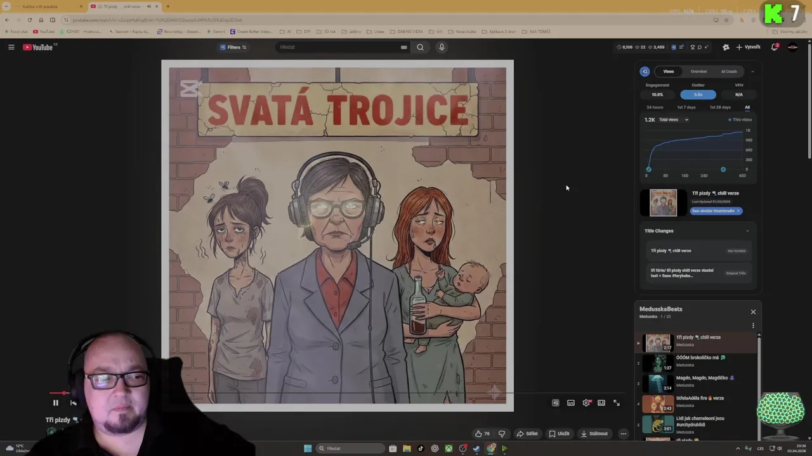The width and height of the screenshot is (812, 456).
Task: Click the first edit marker on the chart
Action: (648, 169)
